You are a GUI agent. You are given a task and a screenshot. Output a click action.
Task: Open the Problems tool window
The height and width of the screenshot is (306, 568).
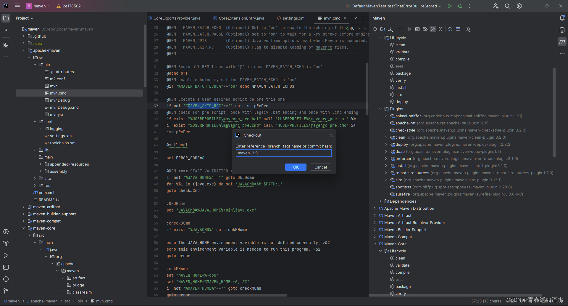6,279
